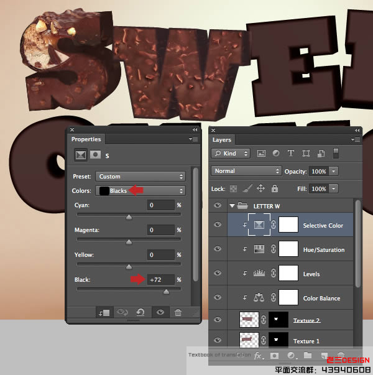Select the Layers panel tab
Screen dimensions: 373x375
click(222, 140)
